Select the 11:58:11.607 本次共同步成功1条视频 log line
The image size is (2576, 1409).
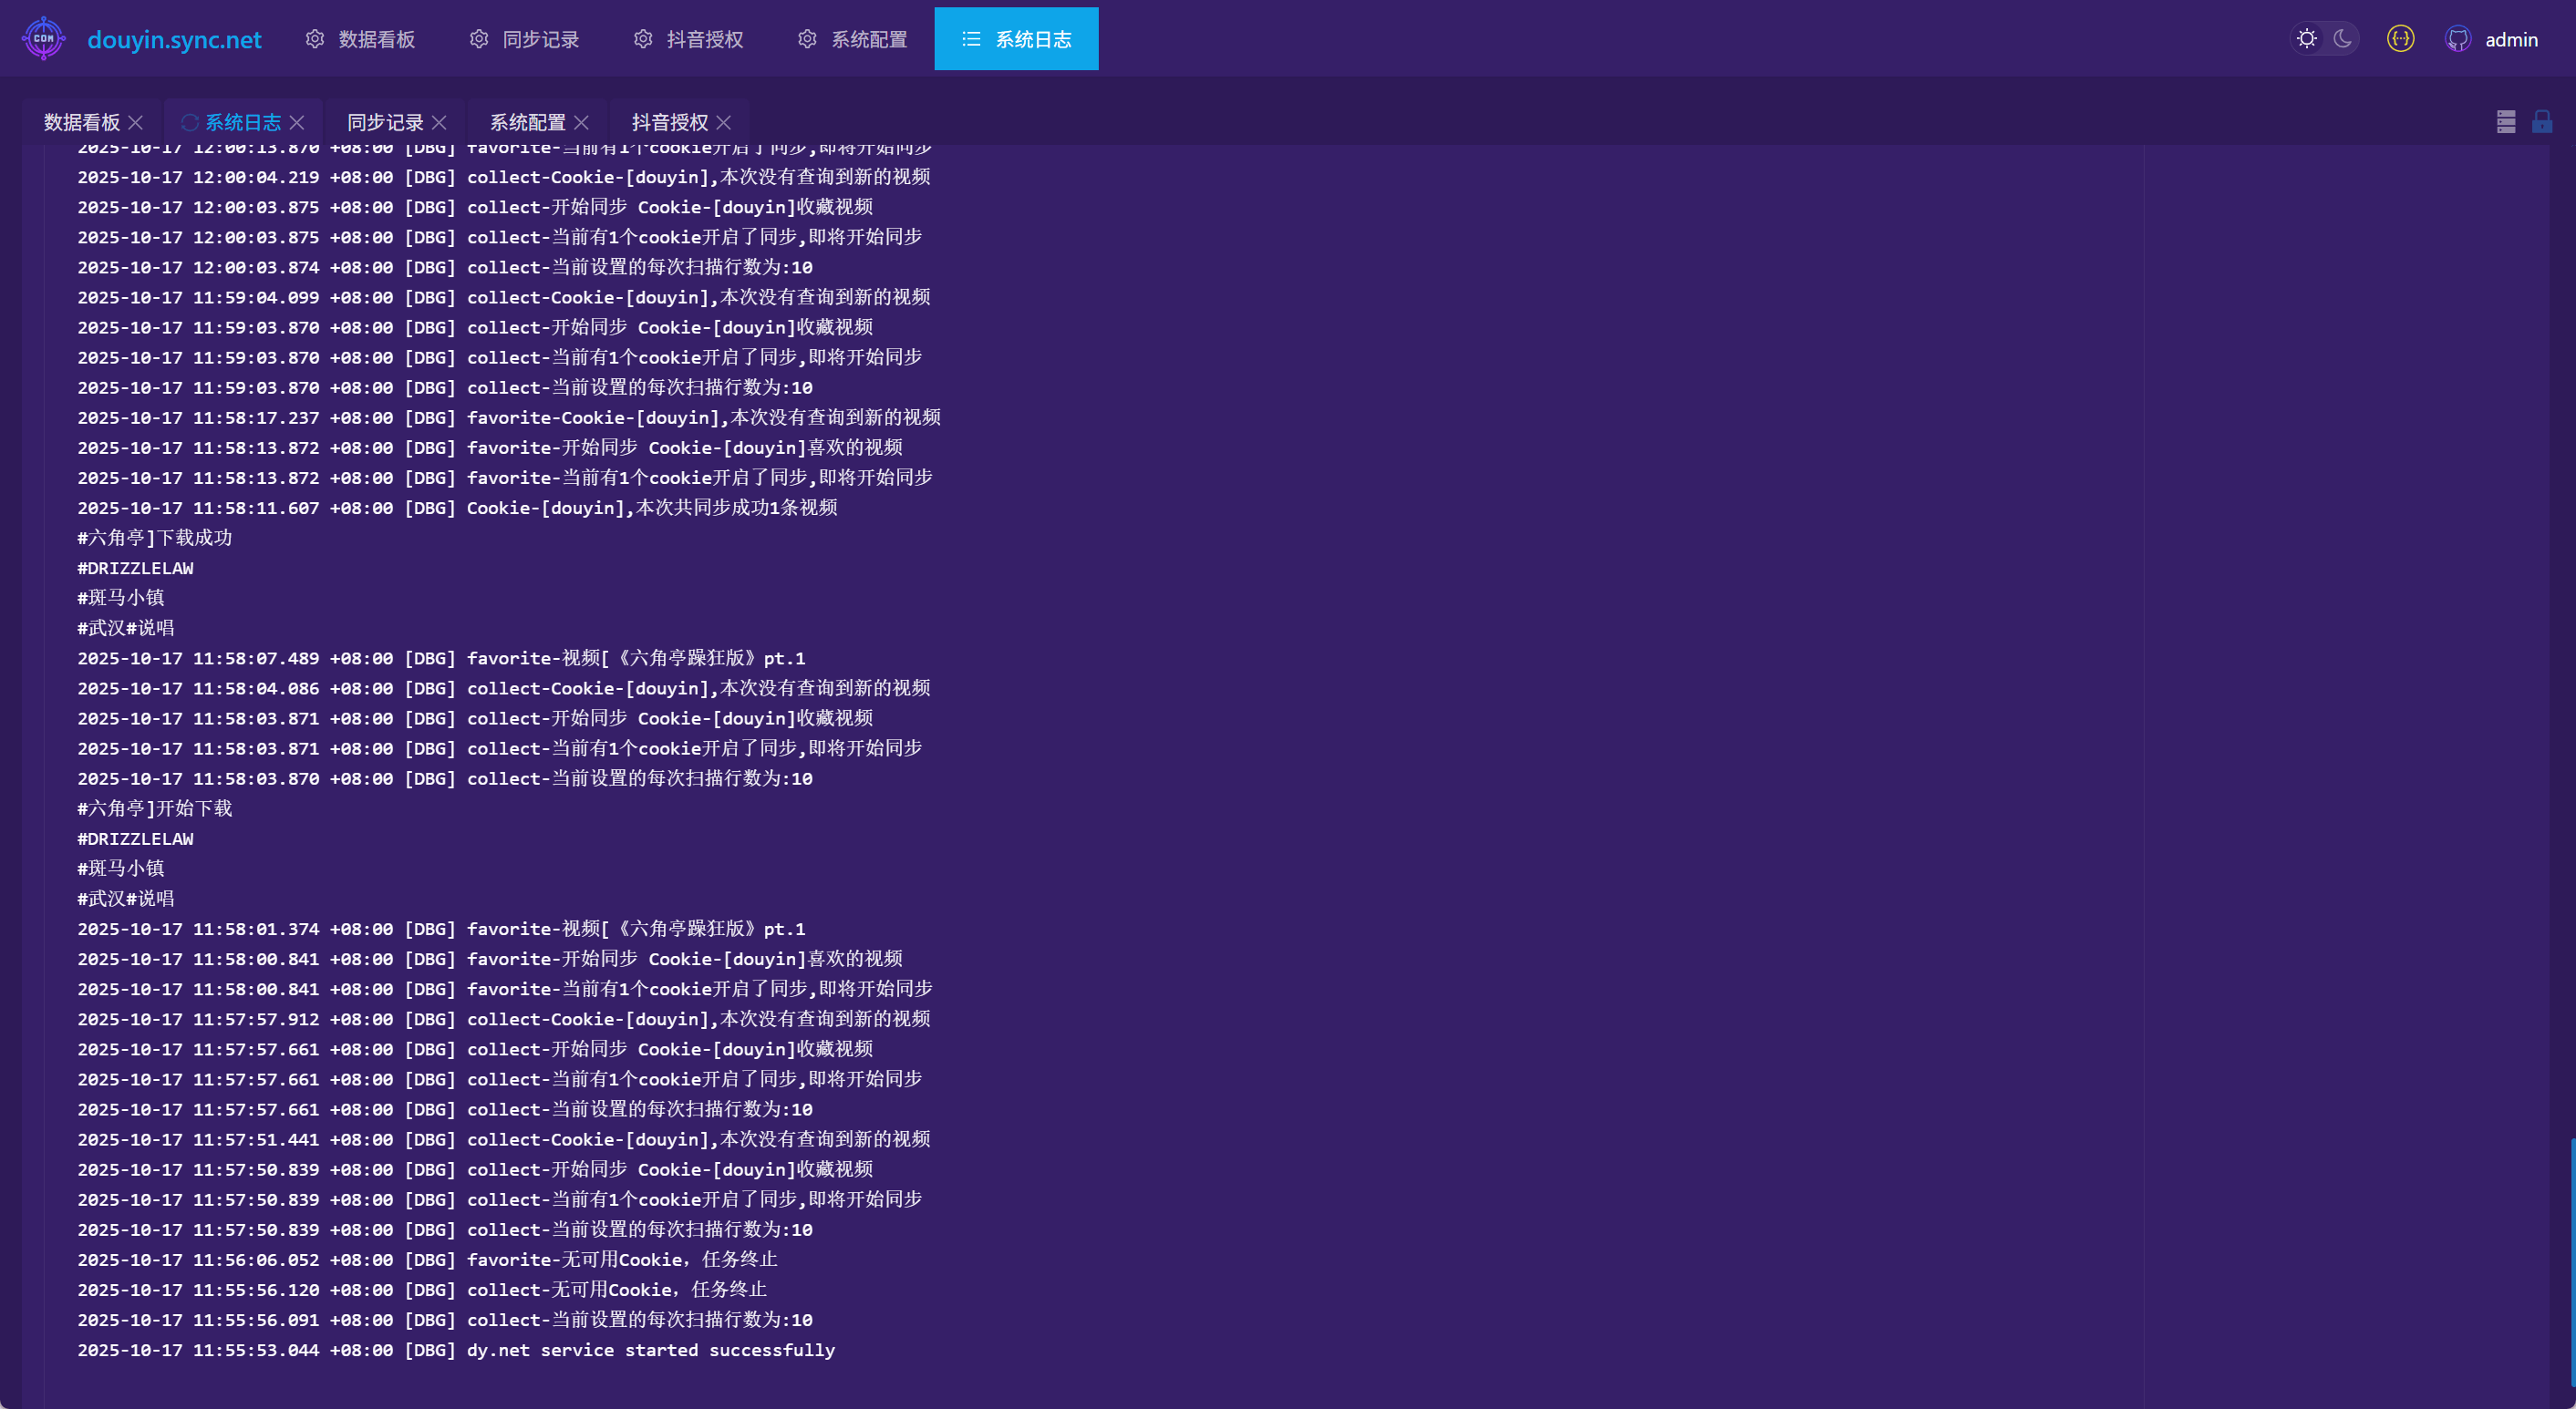click(458, 508)
